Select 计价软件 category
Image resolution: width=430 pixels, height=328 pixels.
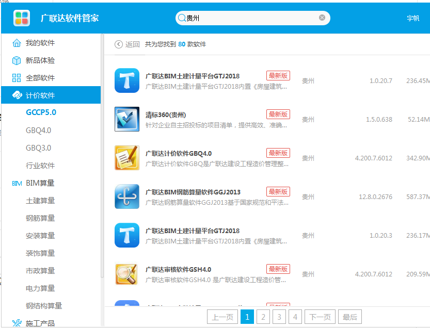tap(51, 95)
